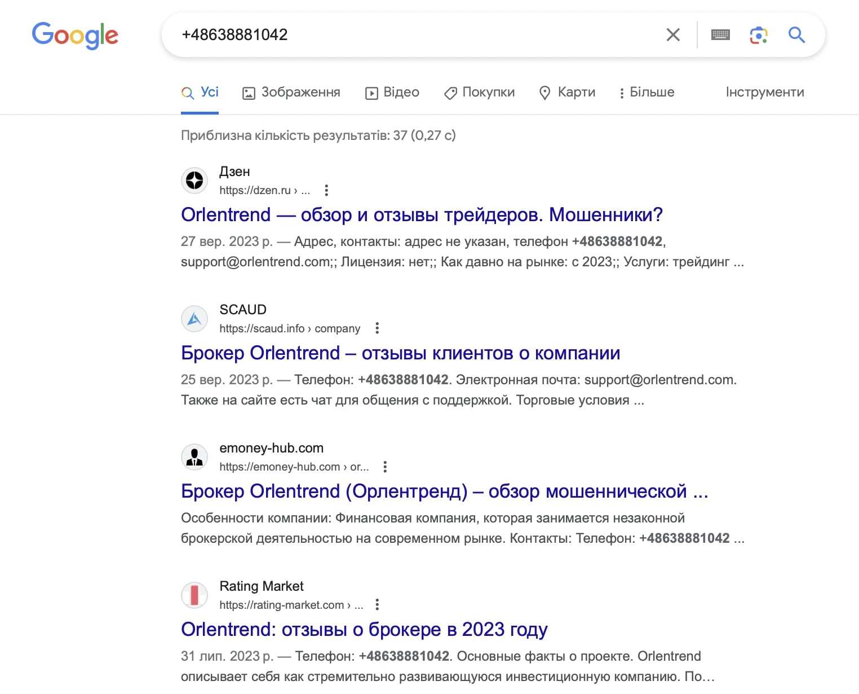Open the Покупки tab
Viewport: 859px width, 694px height.
pos(480,92)
